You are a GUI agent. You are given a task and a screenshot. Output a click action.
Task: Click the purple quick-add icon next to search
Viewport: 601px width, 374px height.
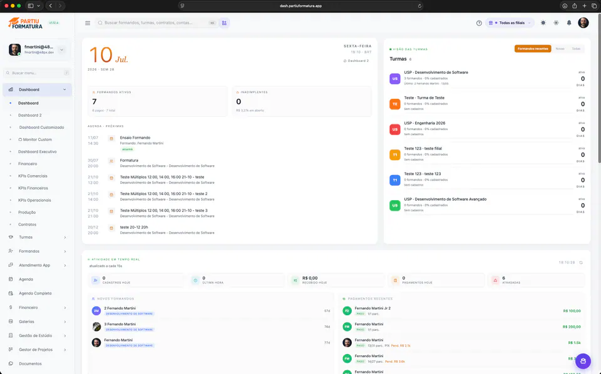pyautogui.click(x=224, y=23)
